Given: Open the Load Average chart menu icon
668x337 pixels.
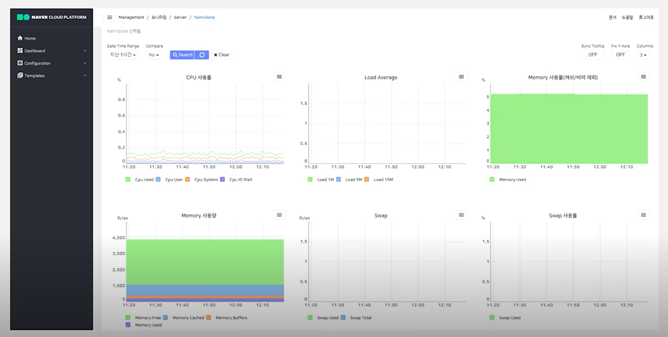Looking at the screenshot, I should pyautogui.click(x=461, y=77).
